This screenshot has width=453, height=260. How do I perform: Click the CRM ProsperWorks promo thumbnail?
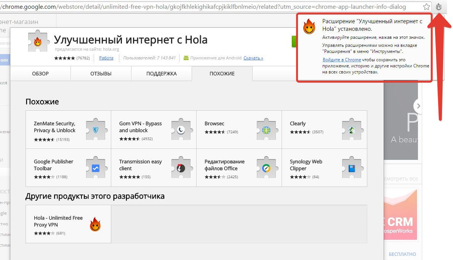(x=401, y=214)
